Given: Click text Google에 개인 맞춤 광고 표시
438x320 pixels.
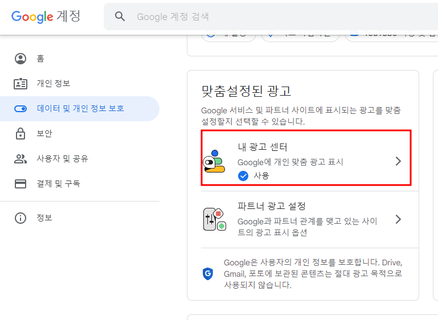Looking at the screenshot, I should tap(290, 162).
